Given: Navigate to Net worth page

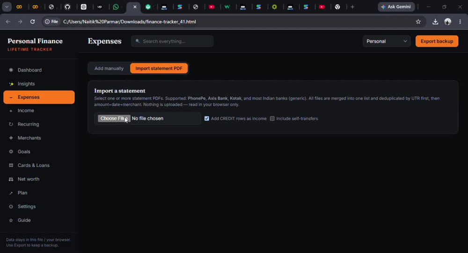Looking at the screenshot, I should pos(39,179).
